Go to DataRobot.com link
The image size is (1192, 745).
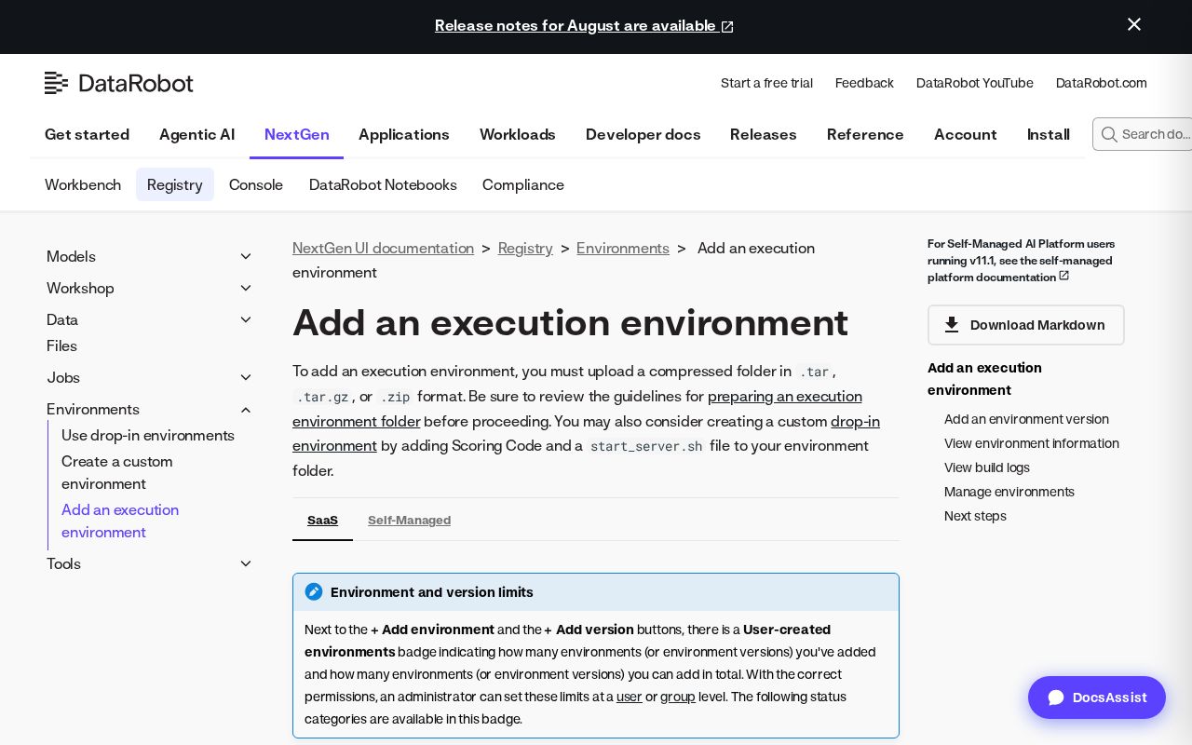1102,83
